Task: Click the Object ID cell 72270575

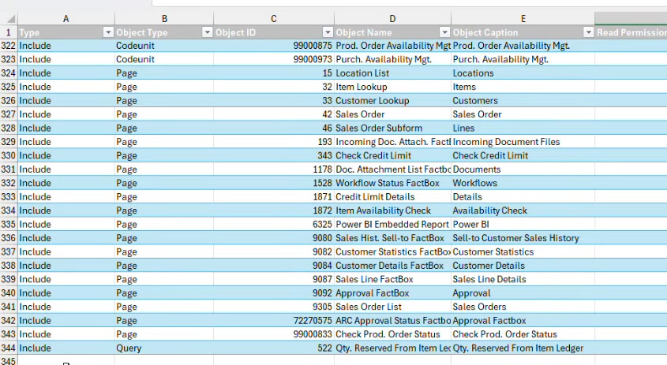Action: (x=274, y=320)
